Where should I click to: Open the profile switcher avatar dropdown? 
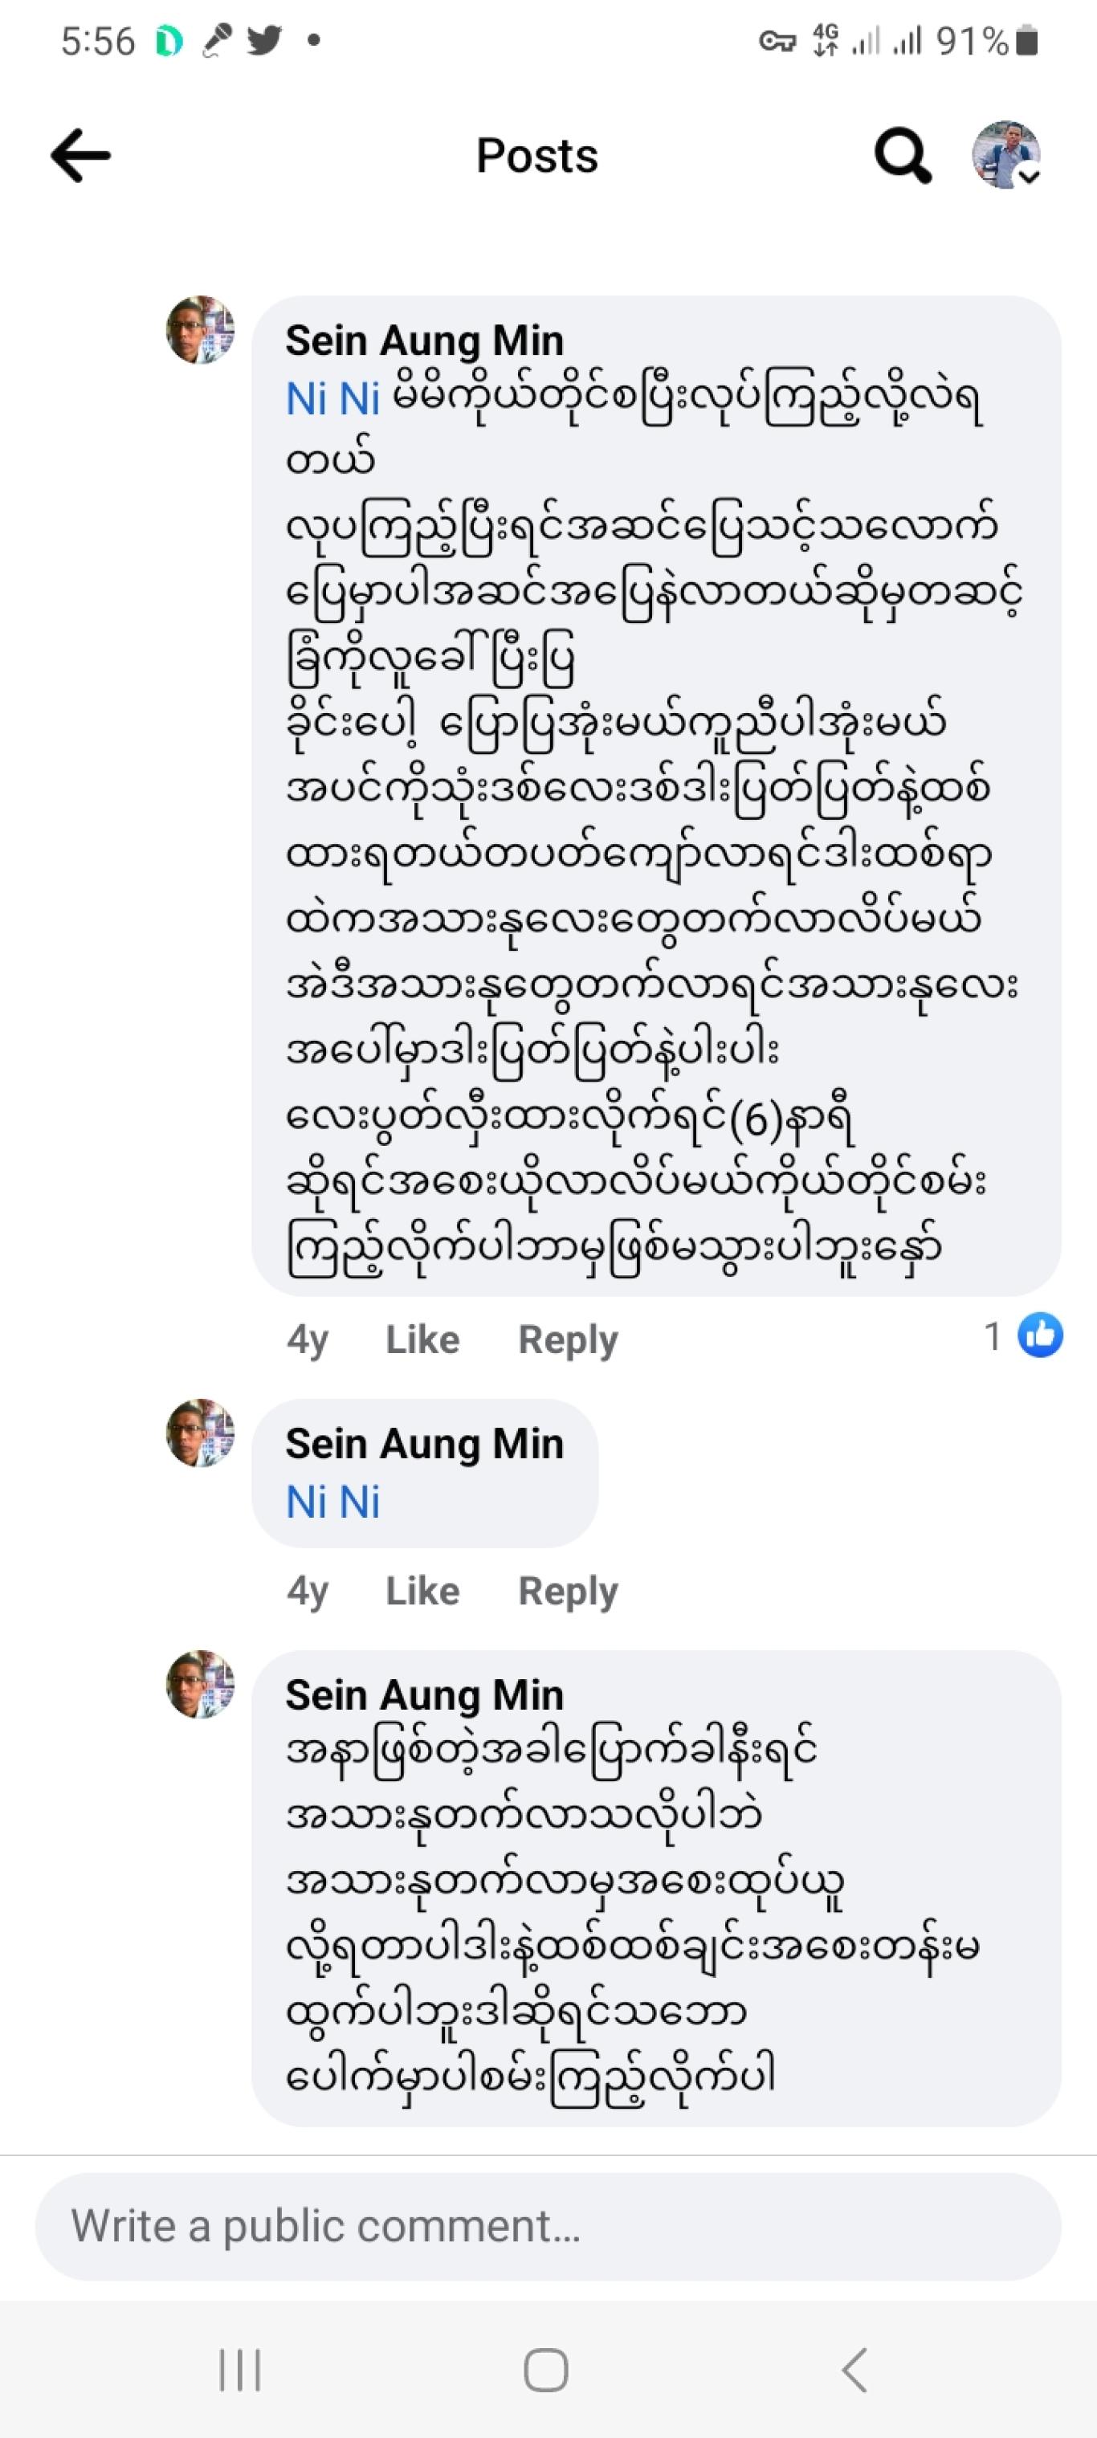pyautogui.click(x=1007, y=155)
